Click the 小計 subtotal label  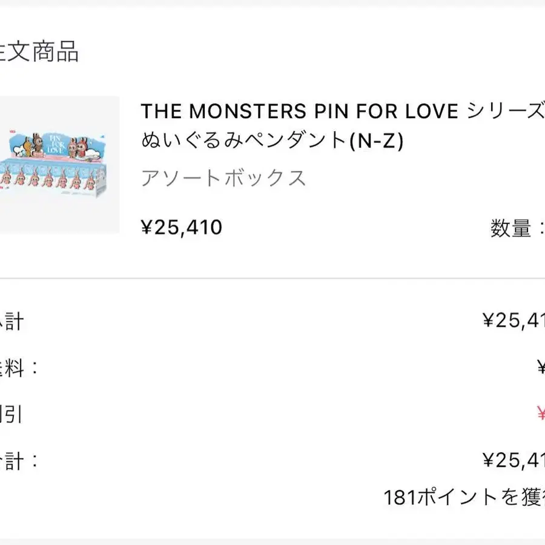pos(11,321)
